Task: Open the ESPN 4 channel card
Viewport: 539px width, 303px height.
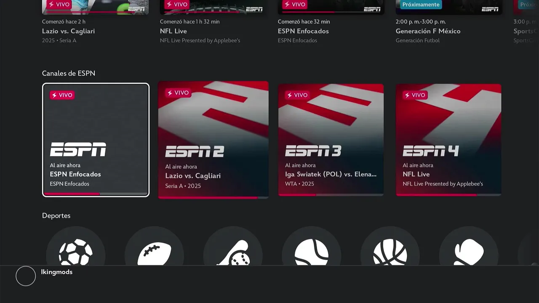Action: pos(448,140)
